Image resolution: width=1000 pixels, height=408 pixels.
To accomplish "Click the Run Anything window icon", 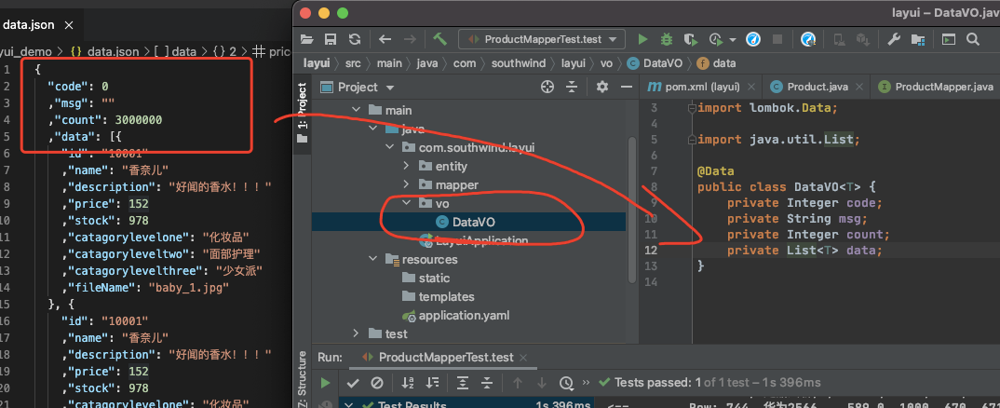I will pyautogui.click(x=949, y=39).
